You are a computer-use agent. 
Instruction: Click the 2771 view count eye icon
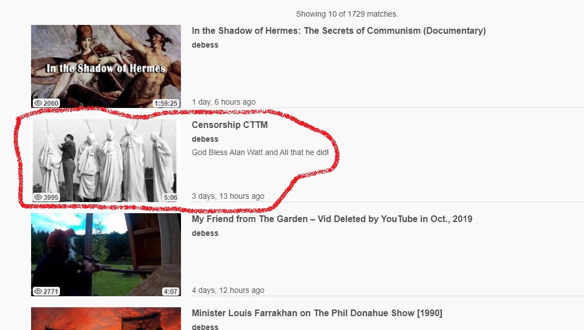click(38, 291)
